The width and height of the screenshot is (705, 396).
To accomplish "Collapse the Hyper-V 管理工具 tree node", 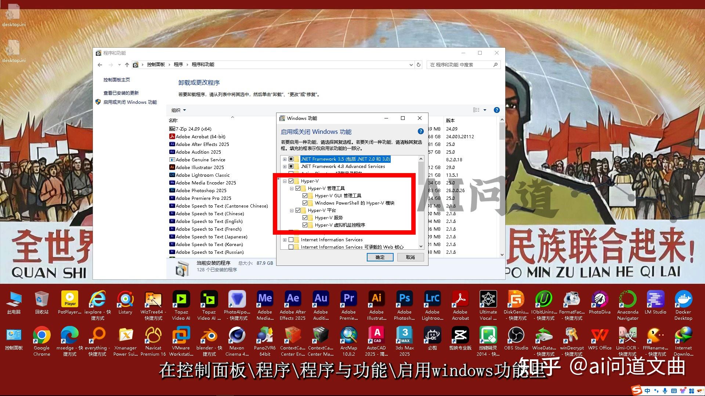I will pyautogui.click(x=291, y=188).
